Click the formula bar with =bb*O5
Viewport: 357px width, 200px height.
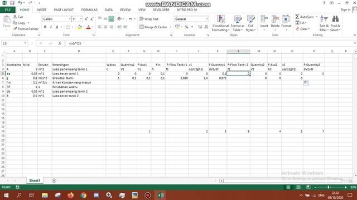coord(210,43)
